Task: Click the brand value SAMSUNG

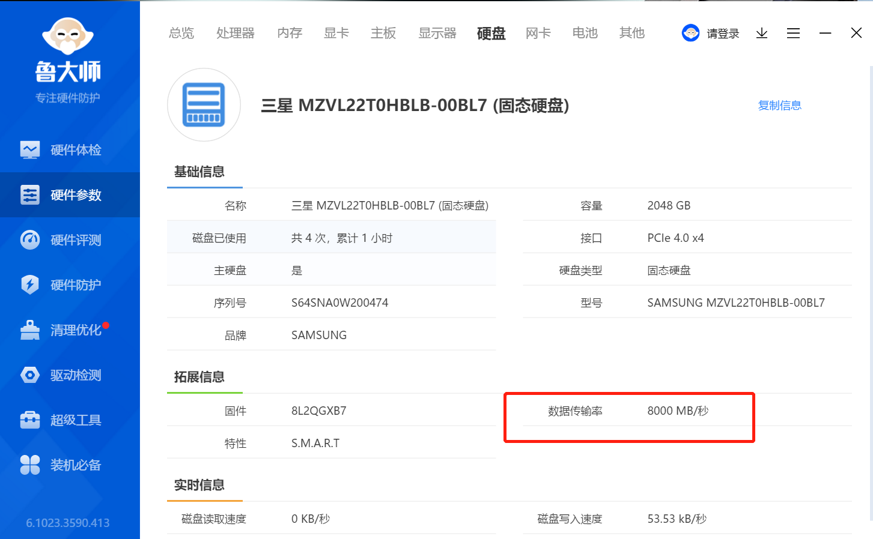Action: [319, 336]
